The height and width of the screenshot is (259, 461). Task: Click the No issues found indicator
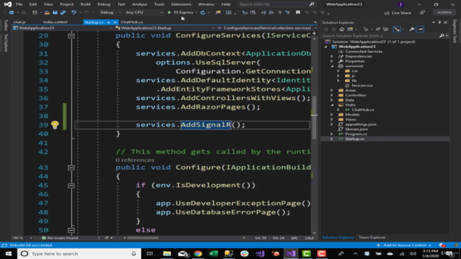(x=60, y=238)
